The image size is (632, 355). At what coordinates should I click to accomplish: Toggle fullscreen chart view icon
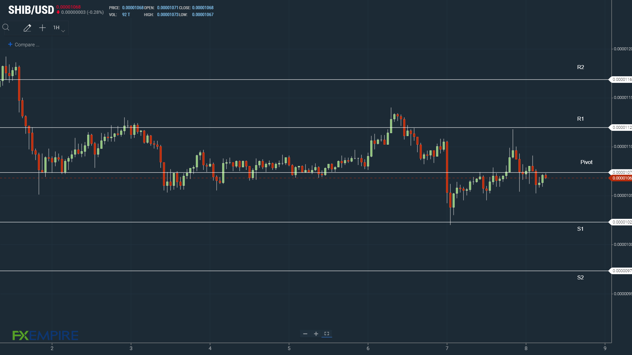[327, 334]
